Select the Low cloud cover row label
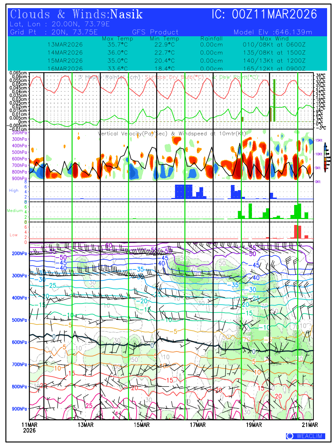The height and width of the screenshot is (444, 333). coord(14,235)
